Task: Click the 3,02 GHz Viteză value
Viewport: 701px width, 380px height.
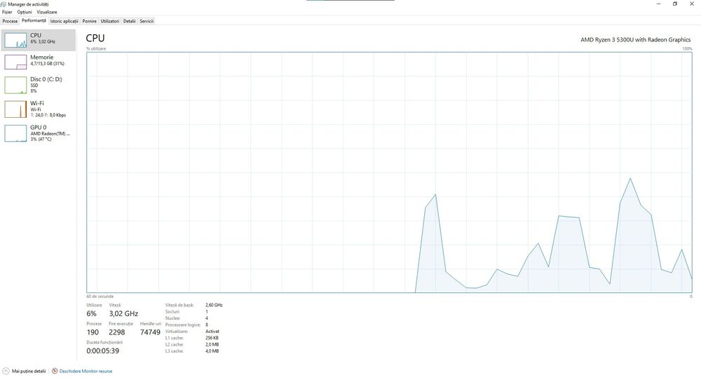Action: 123,314
